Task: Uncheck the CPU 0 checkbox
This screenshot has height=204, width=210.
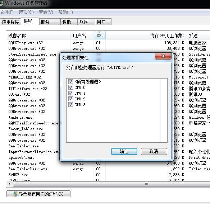Action: click(x=70, y=87)
